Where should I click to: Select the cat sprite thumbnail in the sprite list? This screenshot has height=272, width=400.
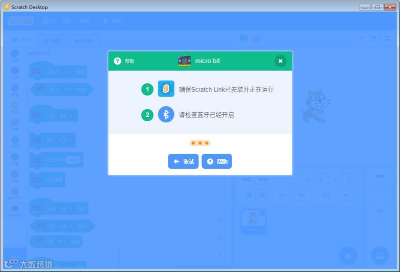[x=253, y=221]
